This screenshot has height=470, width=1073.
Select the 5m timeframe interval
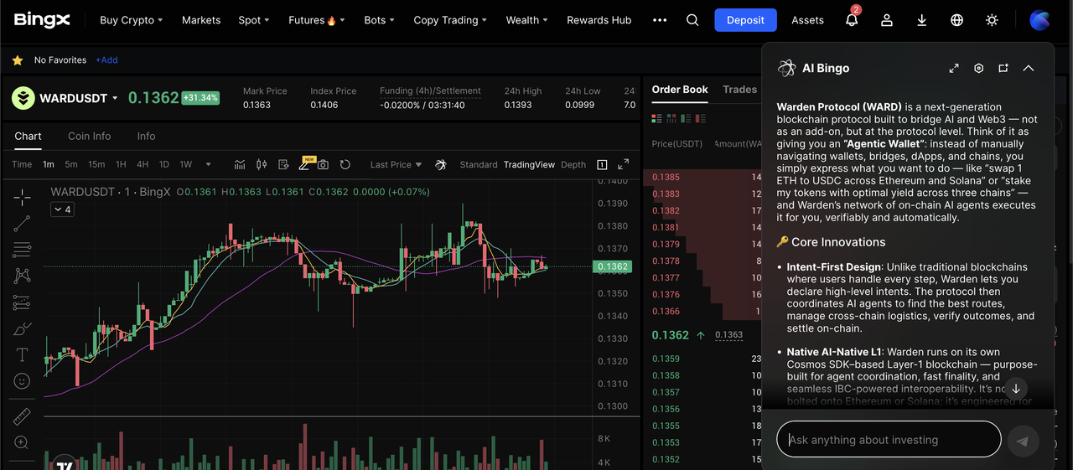[71, 165]
